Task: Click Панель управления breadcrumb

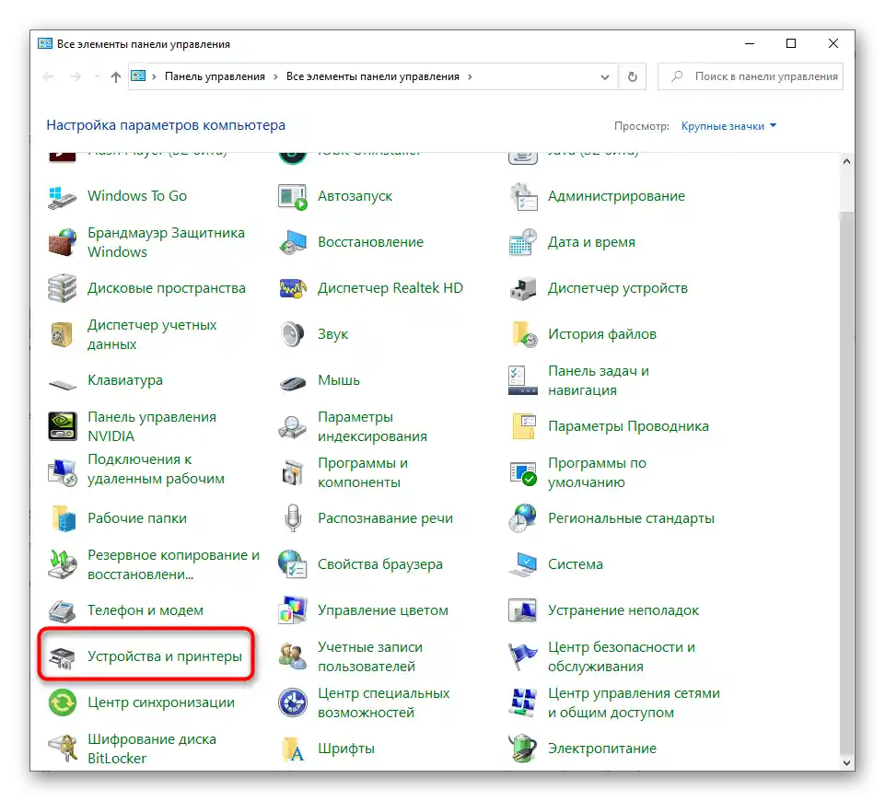Action: [215, 76]
